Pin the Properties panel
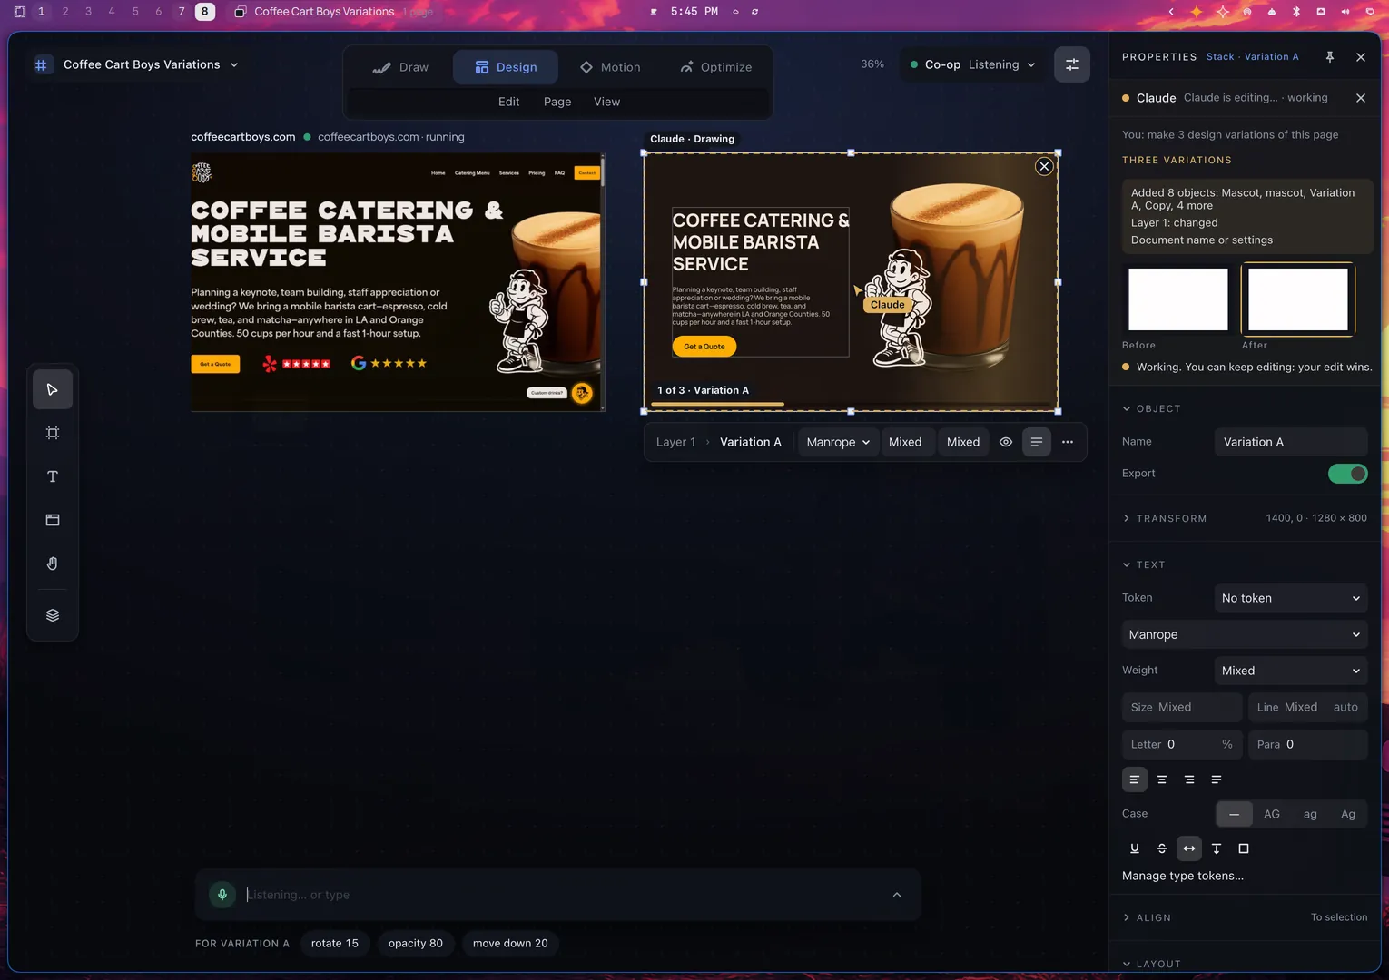This screenshot has height=980, width=1389. (x=1330, y=57)
